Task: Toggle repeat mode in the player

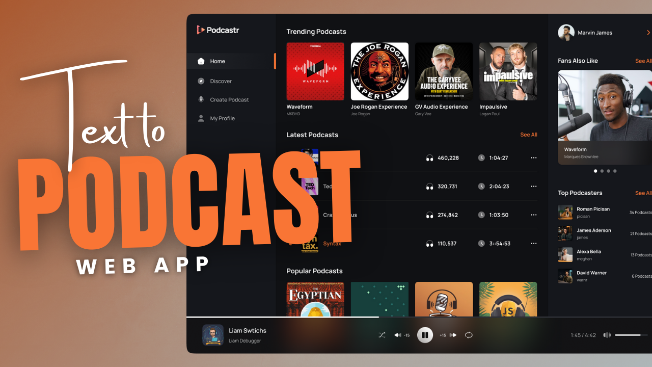Action: point(469,335)
